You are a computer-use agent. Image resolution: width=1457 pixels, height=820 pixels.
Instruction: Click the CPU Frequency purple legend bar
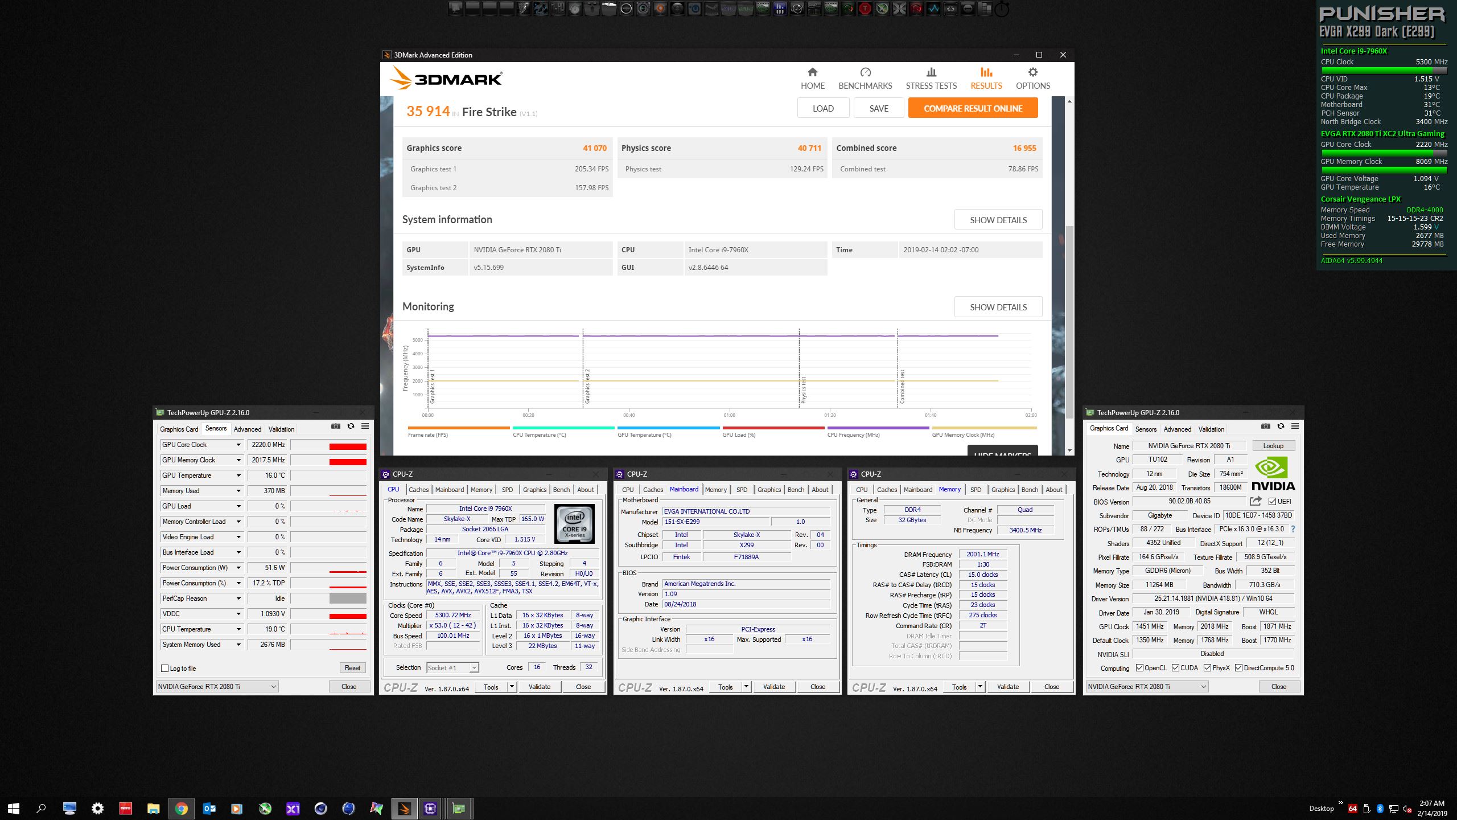(878, 428)
